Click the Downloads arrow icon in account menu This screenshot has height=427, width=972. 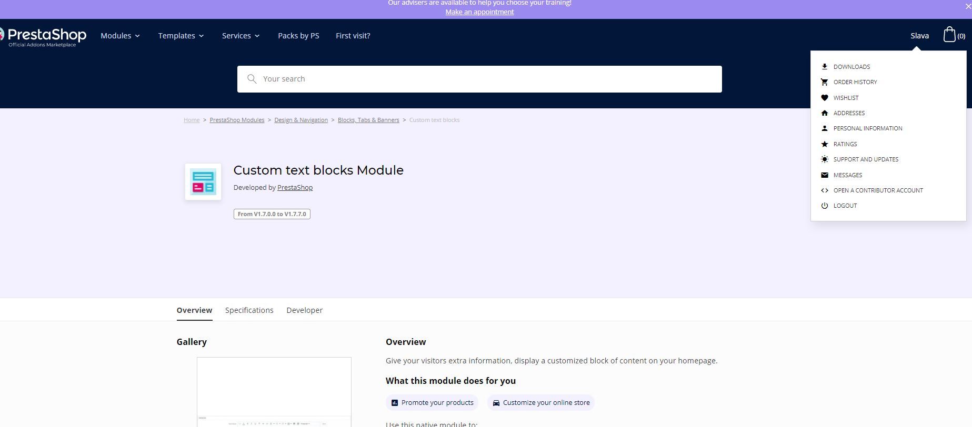pyautogui.click(x=825, y=67)
